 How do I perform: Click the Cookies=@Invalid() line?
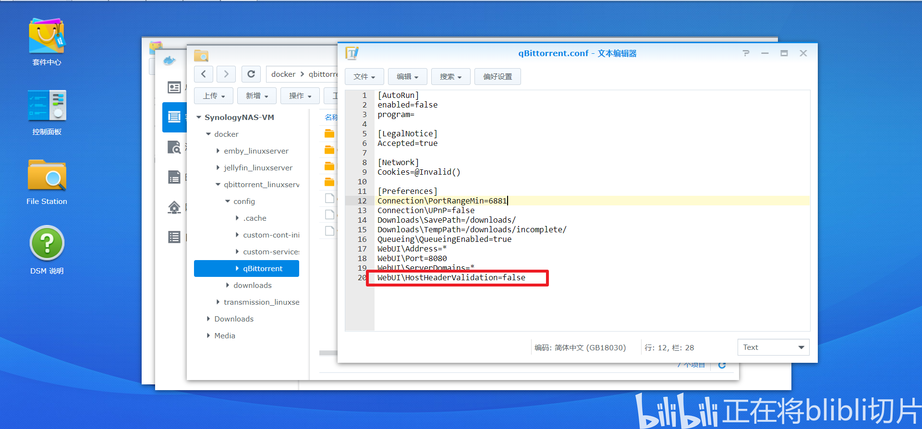419,172
